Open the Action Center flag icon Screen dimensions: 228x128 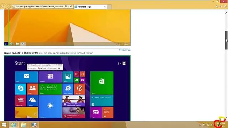tap(204, 125)
